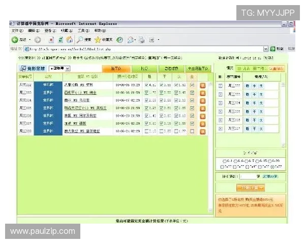Switch to the orange 胜平负 tab
Screen dimensions: 305x244
pyautogui.click(x=116, y=69)
